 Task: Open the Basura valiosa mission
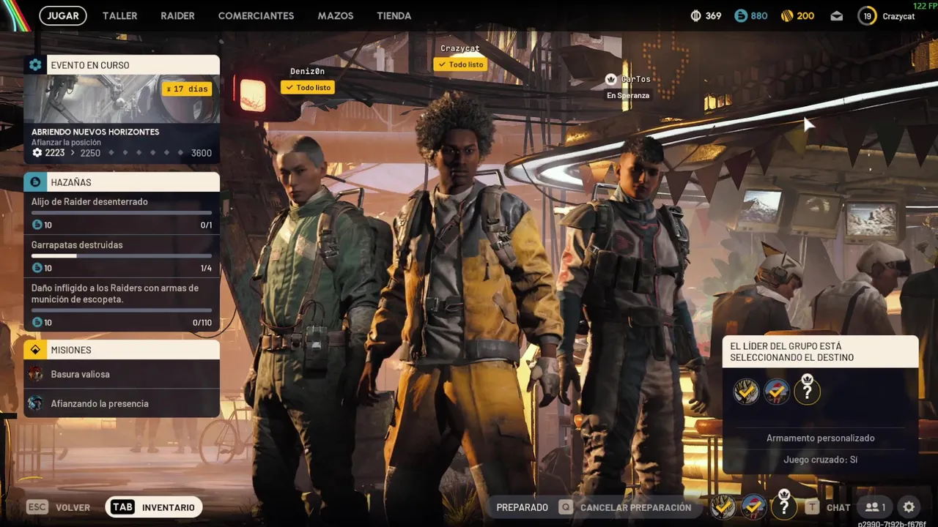point(122,374)
